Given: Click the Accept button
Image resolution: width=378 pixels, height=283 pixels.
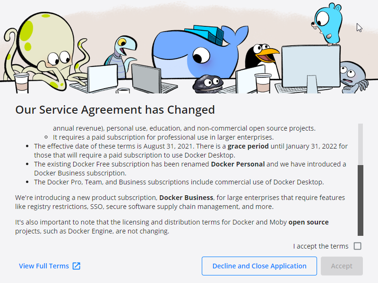Looking at the screenshot, I should pyautogui.click(x=342, y=266).
